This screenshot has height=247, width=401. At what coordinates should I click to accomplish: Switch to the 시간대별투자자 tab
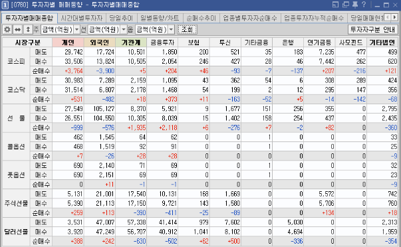coord(82,18)
